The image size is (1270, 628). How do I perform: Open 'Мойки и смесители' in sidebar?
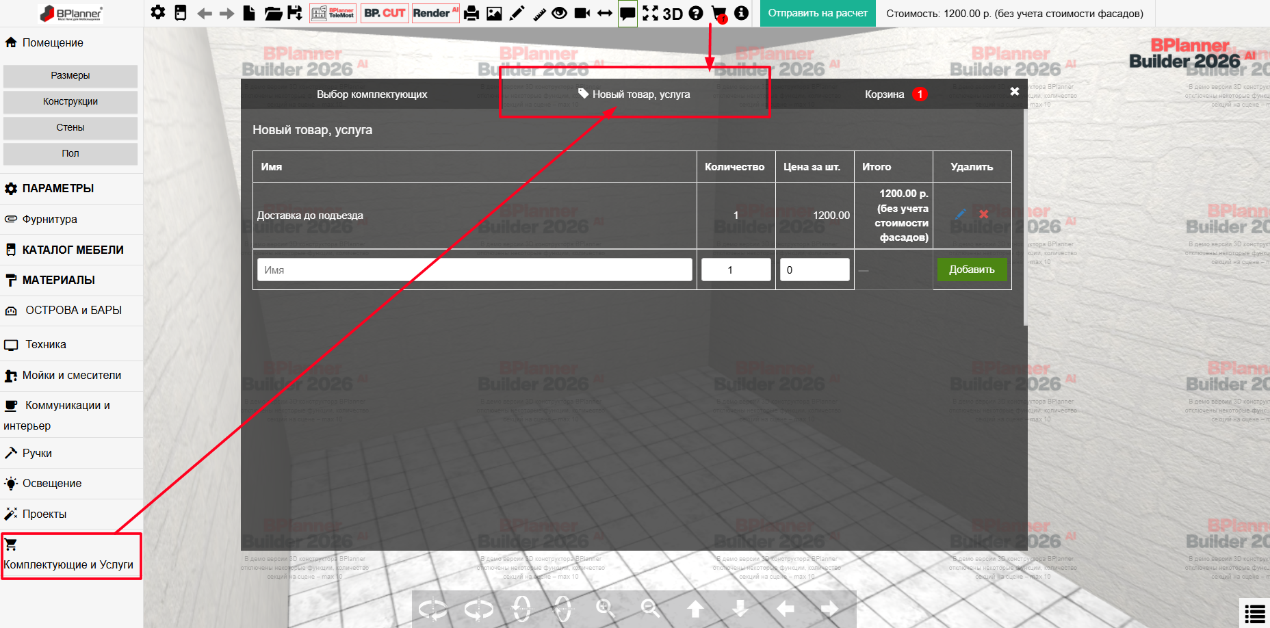(x=71, y=376)
